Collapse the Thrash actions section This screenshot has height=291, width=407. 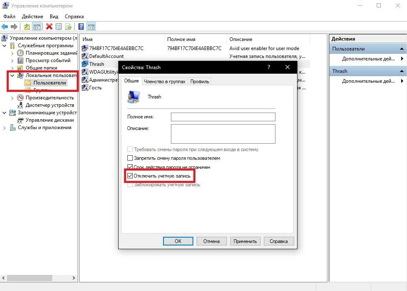402,71
